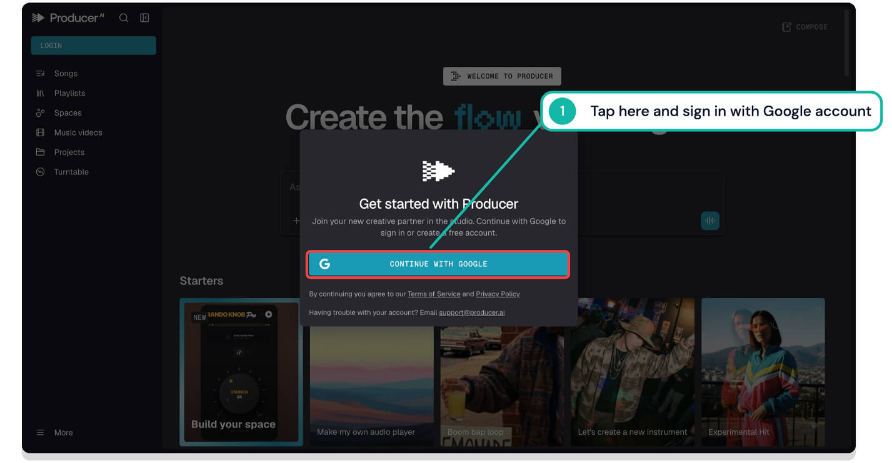892x463 pixels.
Task: Open Turntable in the sidebar
Action: pos(71,172)
